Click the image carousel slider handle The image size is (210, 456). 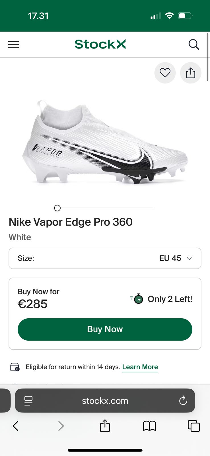point(57,208)
